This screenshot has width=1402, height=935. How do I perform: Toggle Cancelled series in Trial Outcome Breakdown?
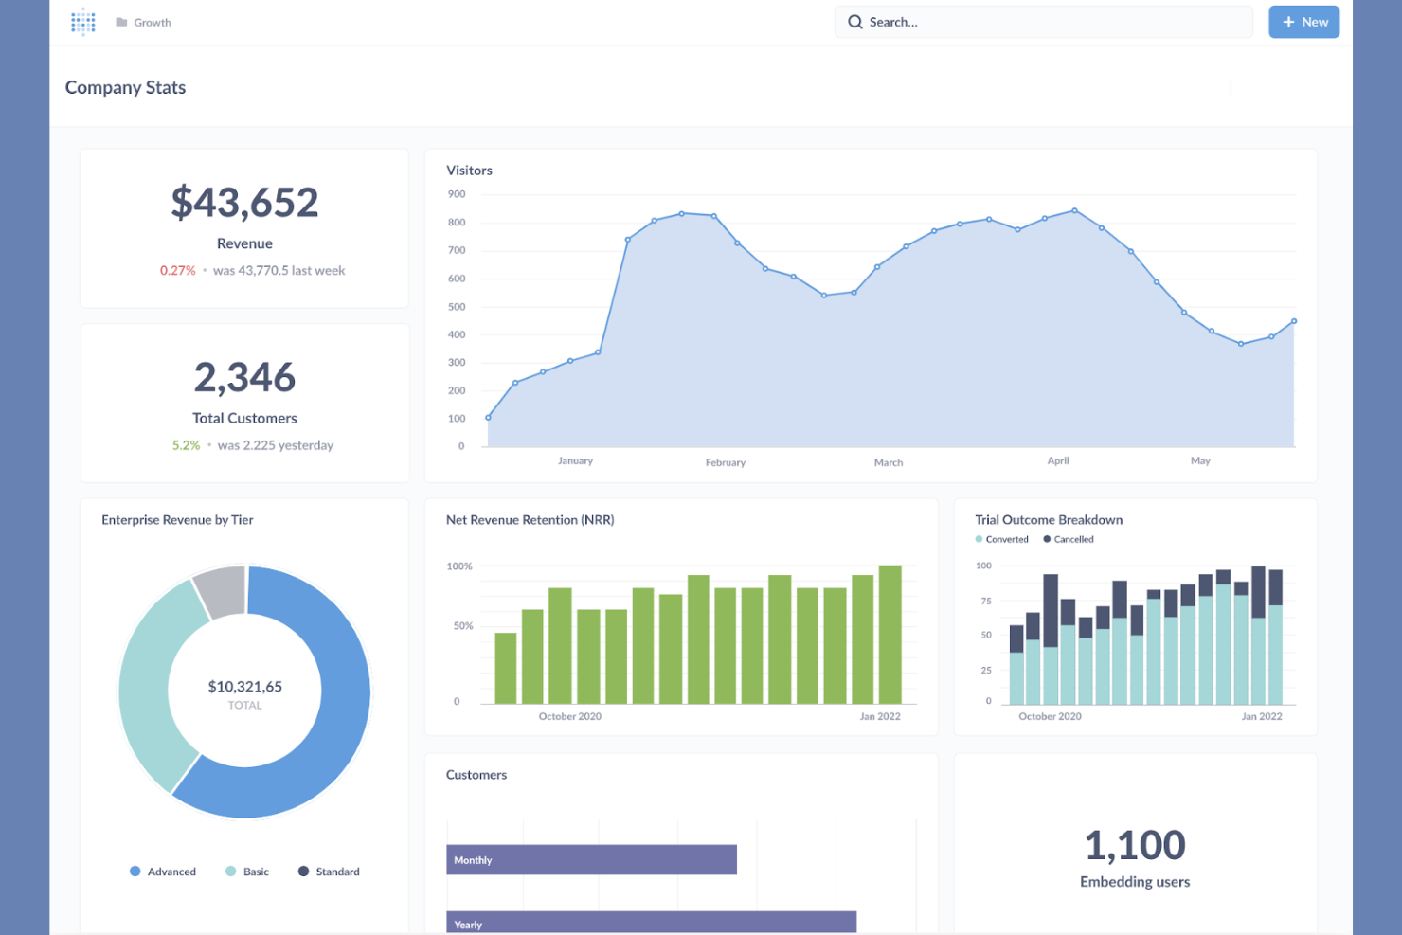coord(1069,539)
